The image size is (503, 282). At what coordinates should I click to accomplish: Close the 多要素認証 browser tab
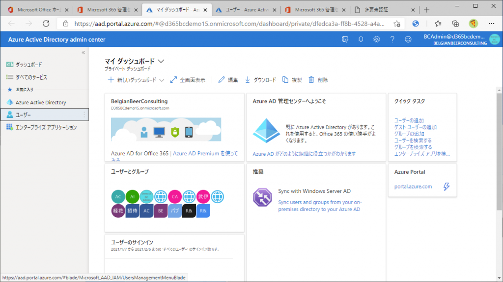pos(413,10)
